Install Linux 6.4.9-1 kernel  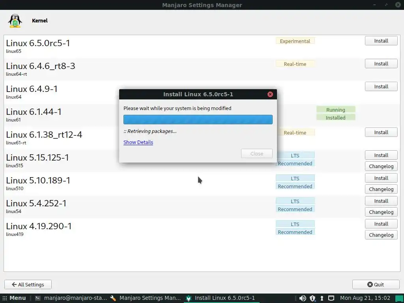point(381,86)
